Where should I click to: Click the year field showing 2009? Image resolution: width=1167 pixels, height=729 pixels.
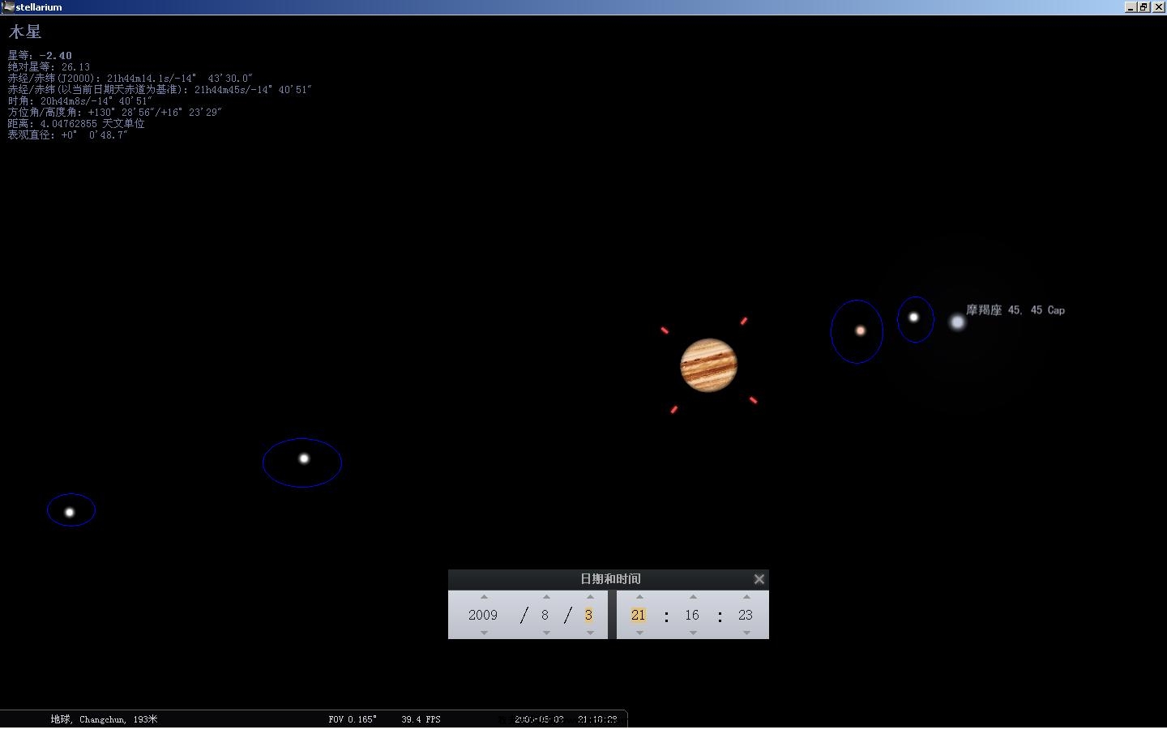pyautogui.click(x=483, y=615)
